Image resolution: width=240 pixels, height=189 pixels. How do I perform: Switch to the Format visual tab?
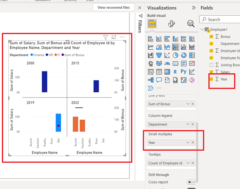[x=171, y=24]
